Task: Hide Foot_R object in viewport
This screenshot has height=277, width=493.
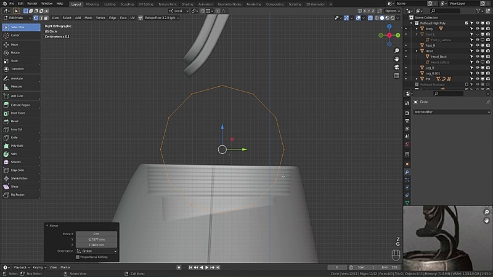Action: [477, 46]
